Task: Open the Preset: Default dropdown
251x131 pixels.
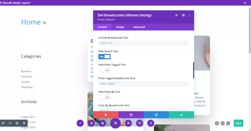Action: tap(107, 20)
